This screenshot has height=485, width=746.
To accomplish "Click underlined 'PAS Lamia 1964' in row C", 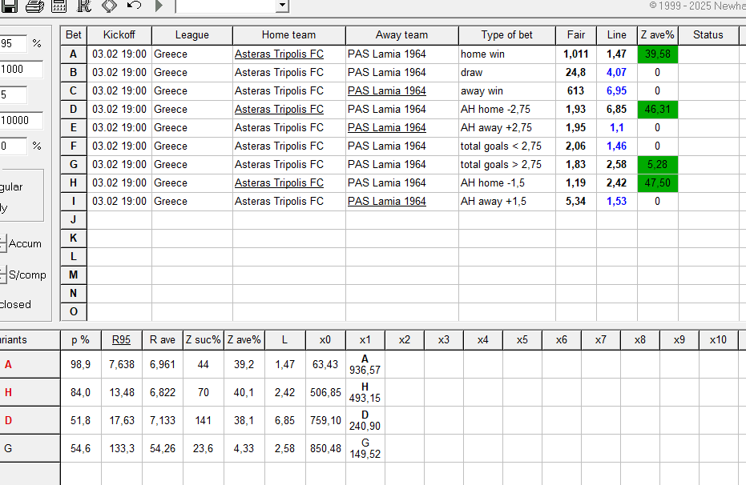I will 386,91.
